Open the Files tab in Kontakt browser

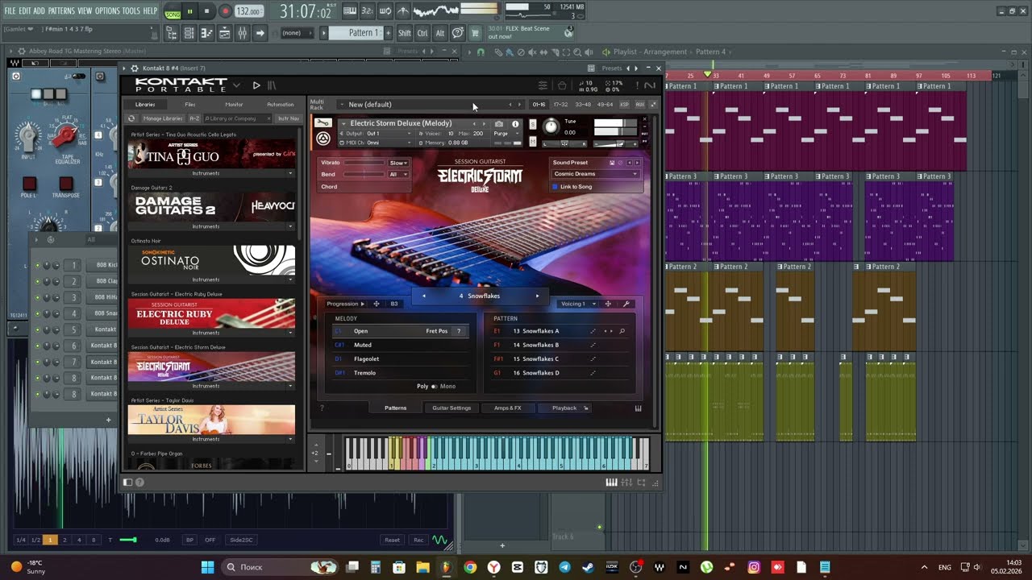pyautogui.click(x=189, y=105)
